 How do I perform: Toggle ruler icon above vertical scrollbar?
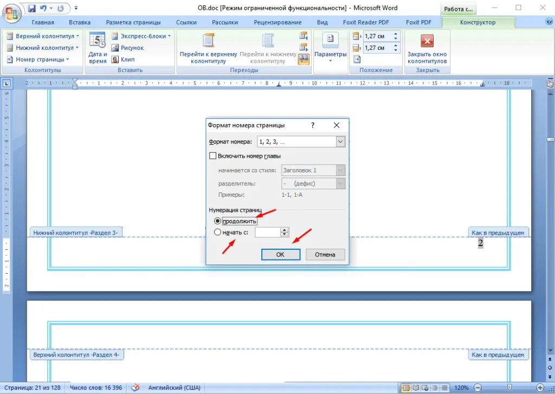[x=550, y=84]
